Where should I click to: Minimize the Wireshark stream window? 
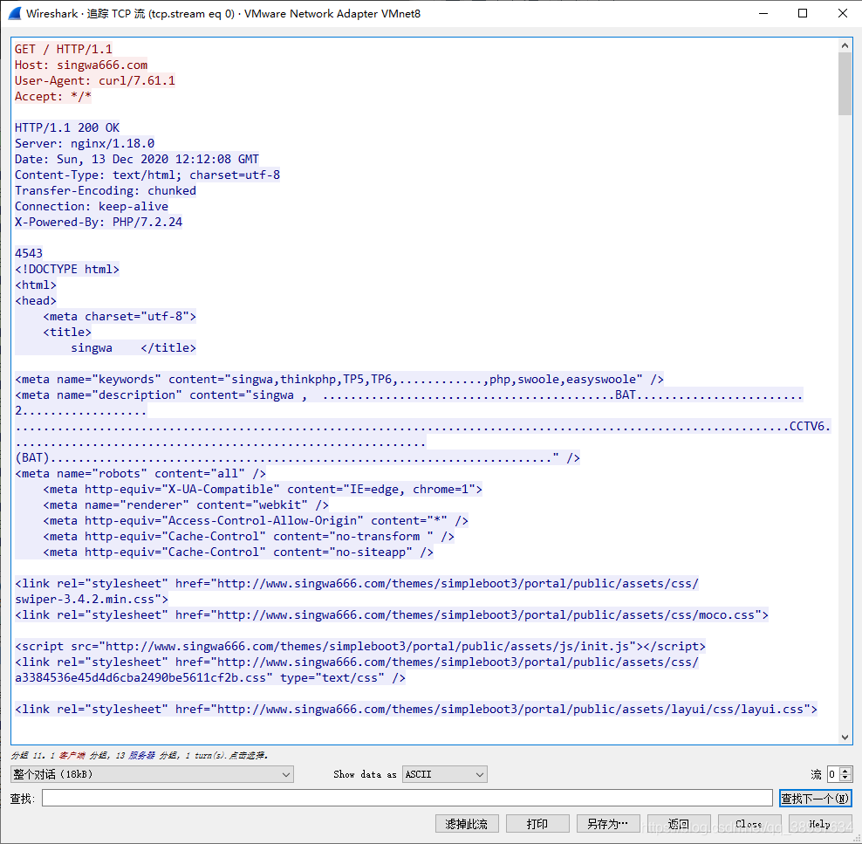pyautogui.click(x=763, y=14)
